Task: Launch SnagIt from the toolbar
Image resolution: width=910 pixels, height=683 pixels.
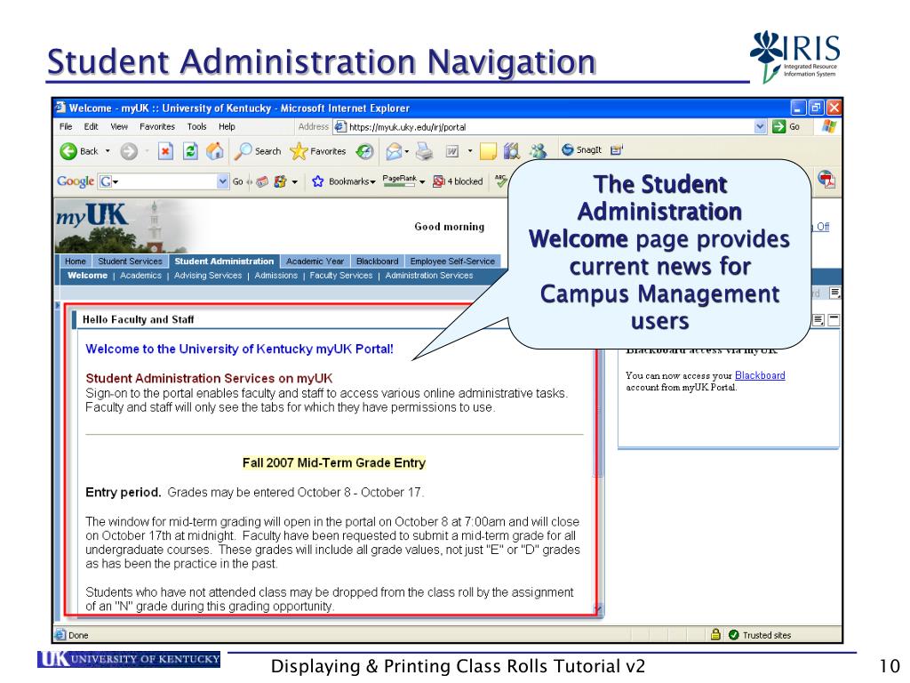Action: (581, 149)
